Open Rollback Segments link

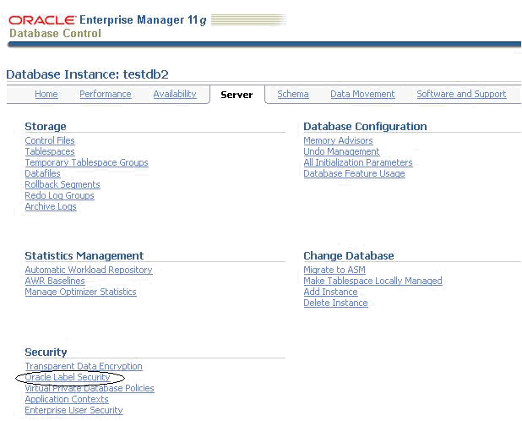pyautogui.click(x=63, y=184)
